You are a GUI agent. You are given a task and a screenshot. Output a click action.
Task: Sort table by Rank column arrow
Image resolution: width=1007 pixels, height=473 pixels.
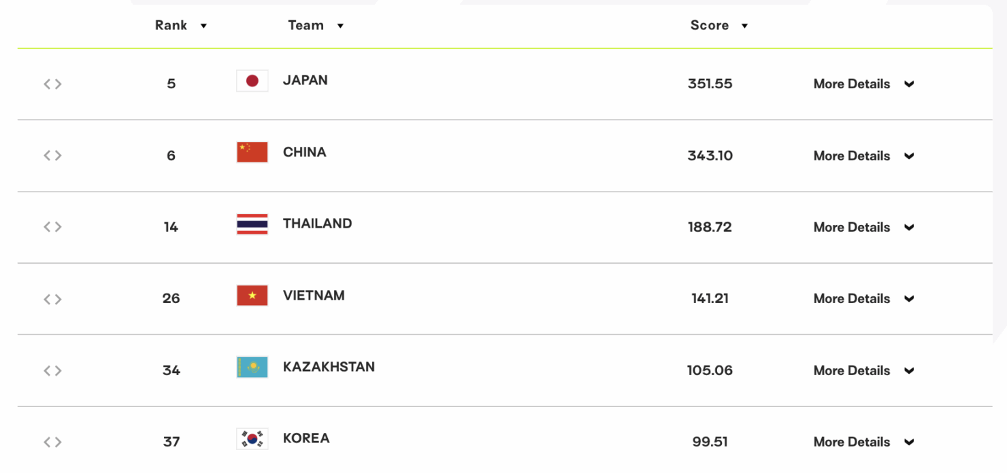click(203, 27)
